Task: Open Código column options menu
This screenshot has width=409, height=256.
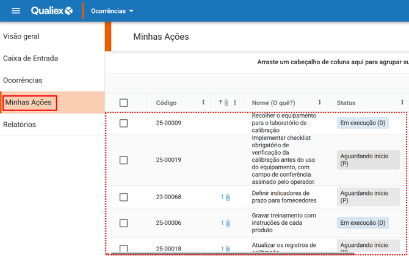Action: click(x=203, y=103)
